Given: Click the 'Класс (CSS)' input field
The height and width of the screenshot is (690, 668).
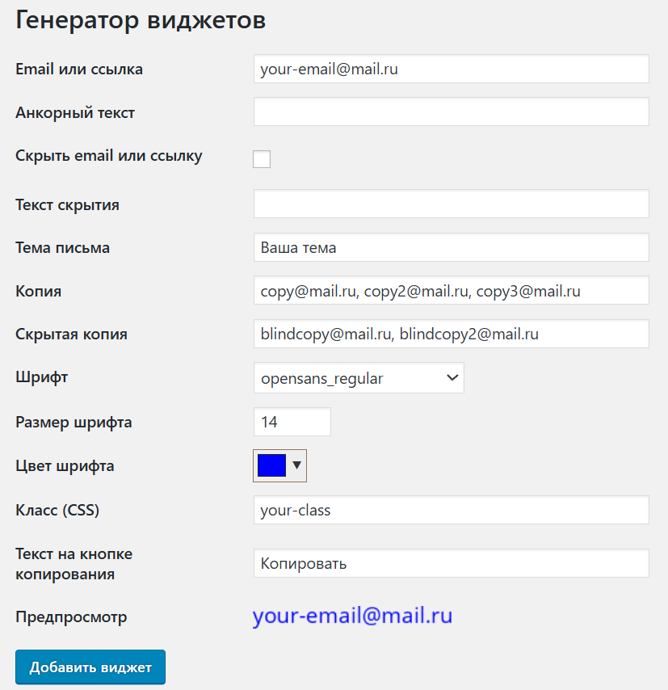Looking at the screenshot, I should (x=451, y=510).
